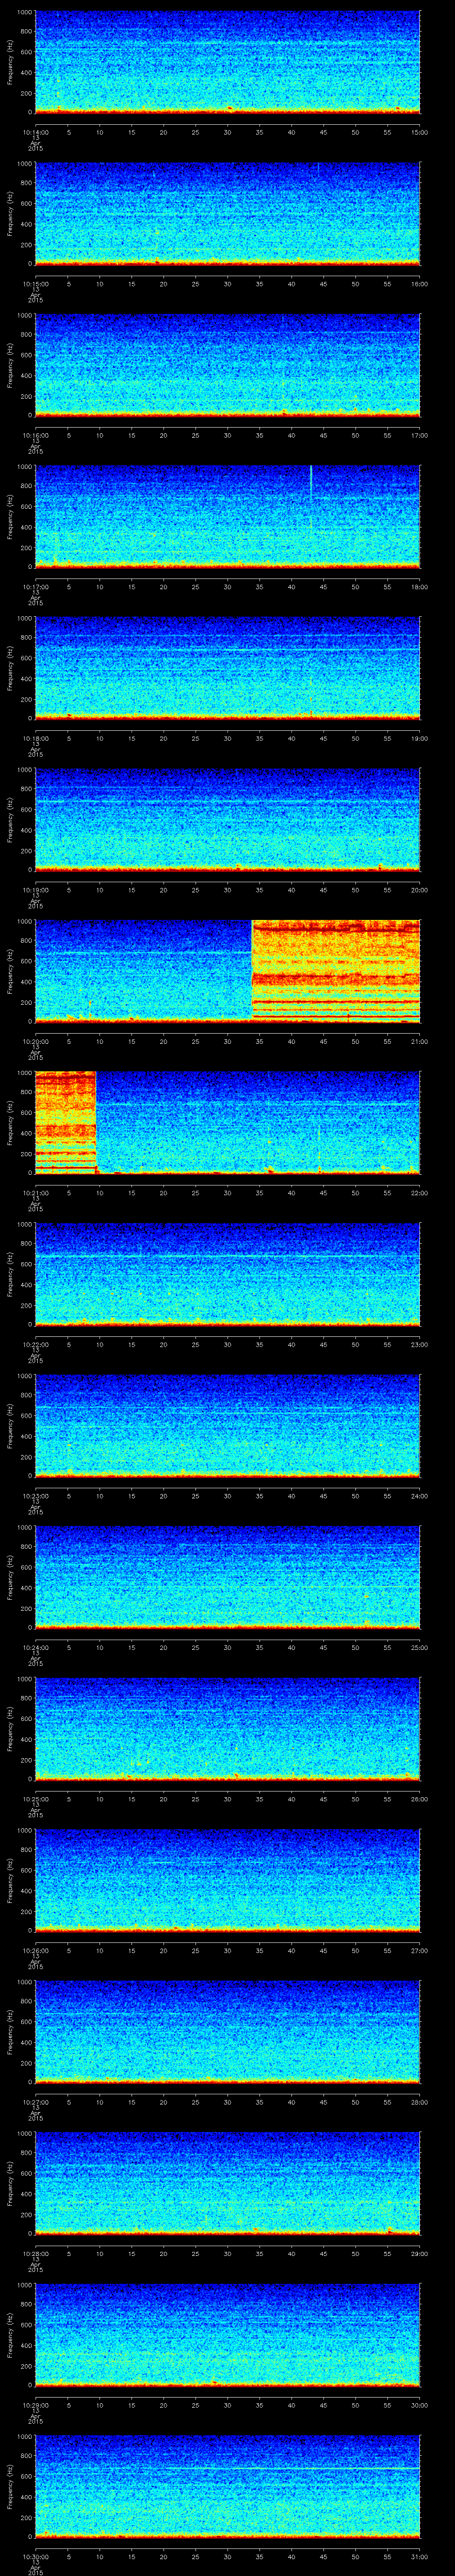This screenshot has width=455, height=2576.
Task: Click the 10:27:00 start time label
Action: [x=35, y=2101]
